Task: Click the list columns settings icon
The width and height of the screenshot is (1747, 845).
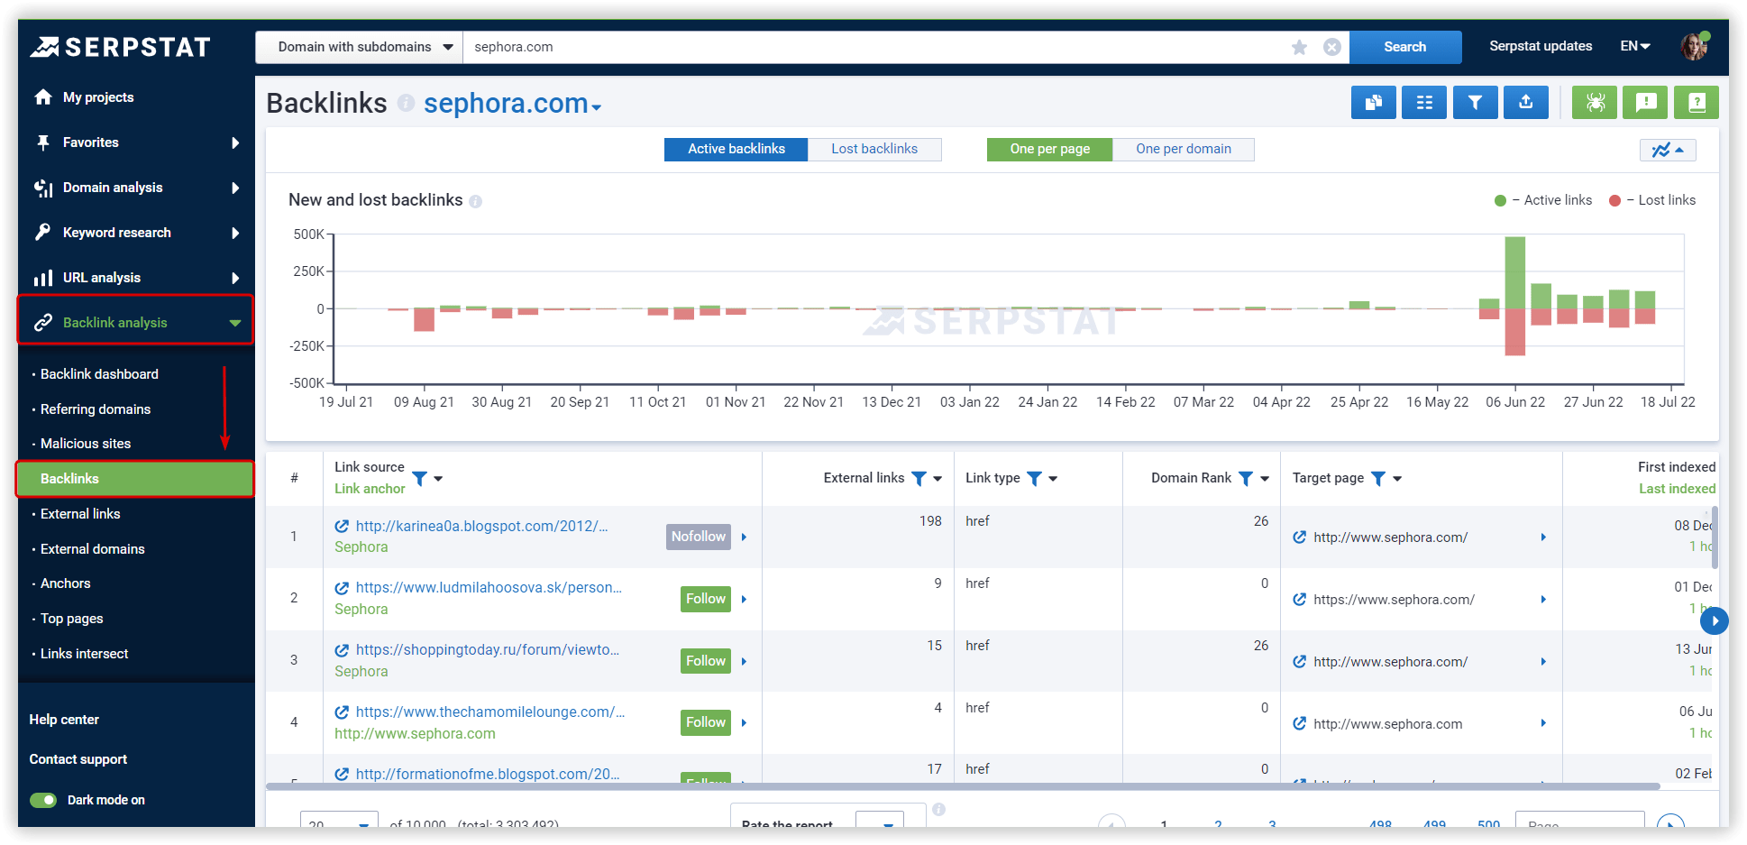Action: [1423, 102]
